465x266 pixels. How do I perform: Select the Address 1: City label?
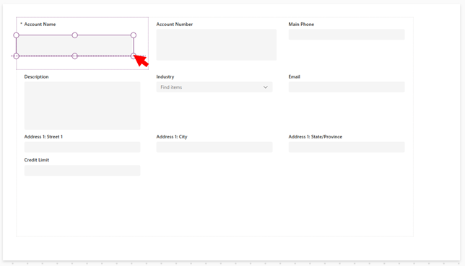tap(172, 136)
